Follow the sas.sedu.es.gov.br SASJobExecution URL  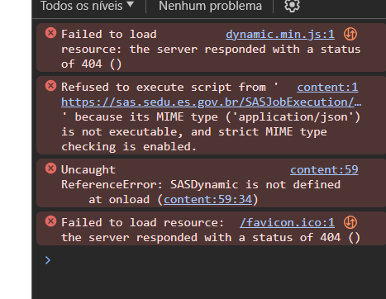(x=211, y=102)
